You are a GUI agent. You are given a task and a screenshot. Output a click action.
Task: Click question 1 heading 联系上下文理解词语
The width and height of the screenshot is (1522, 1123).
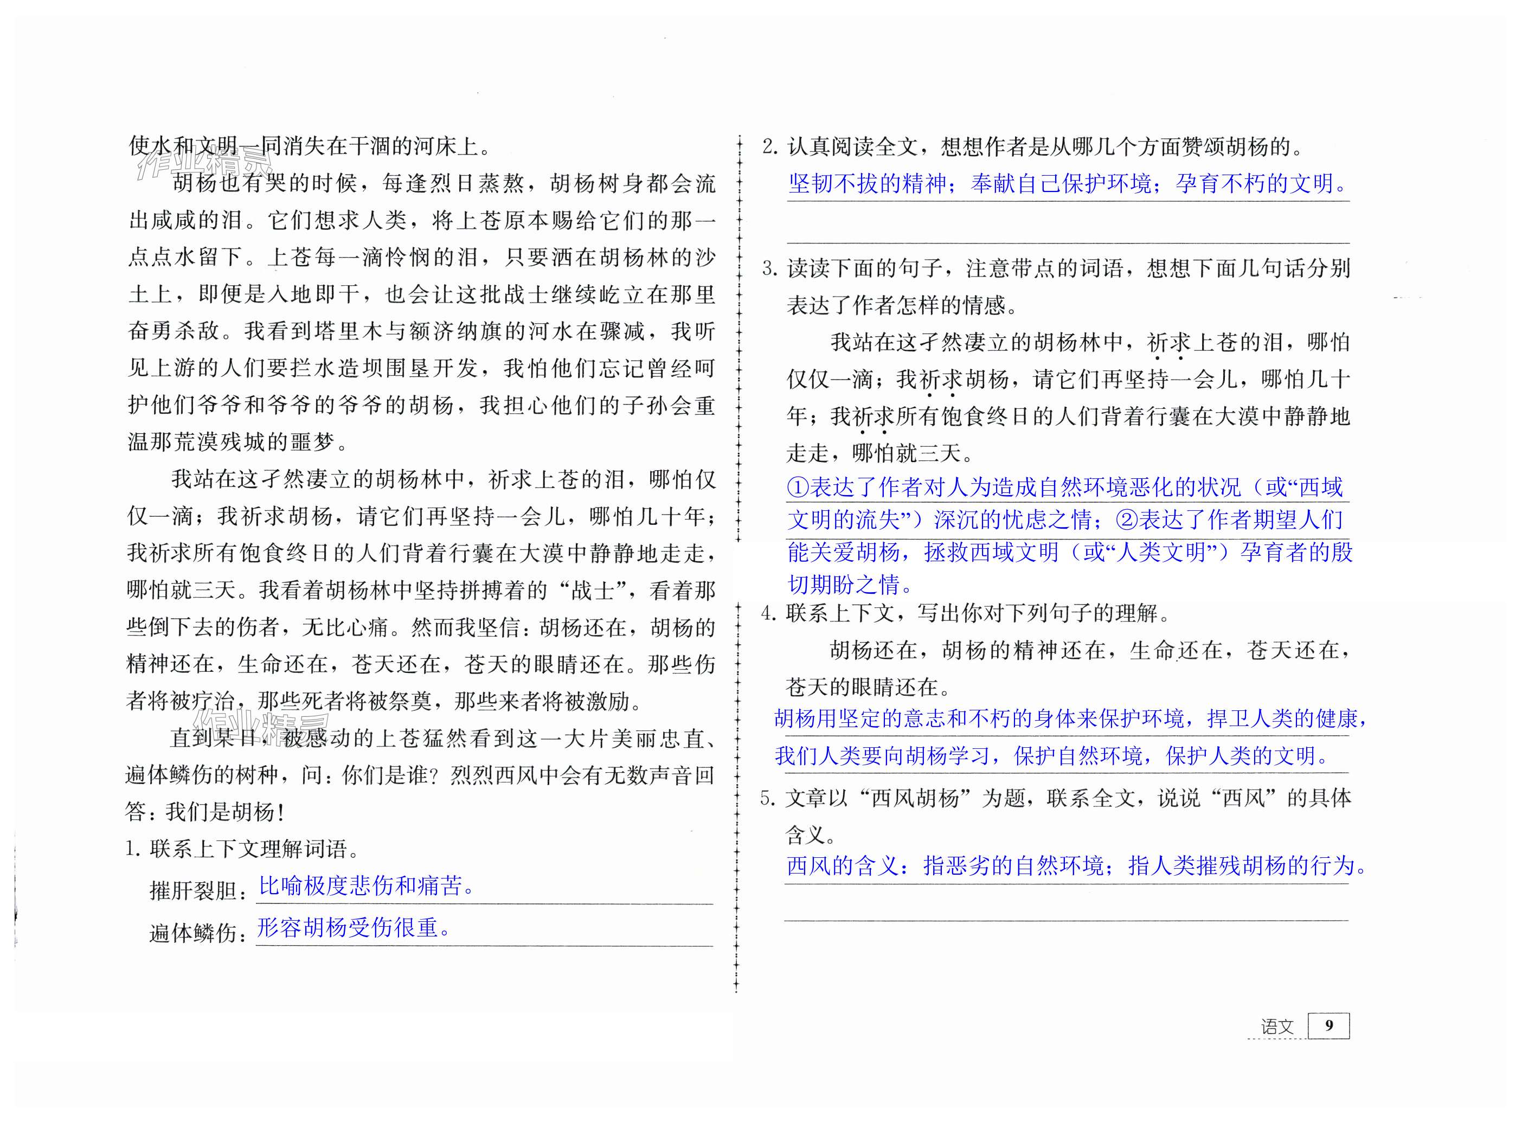pos(248,849)
